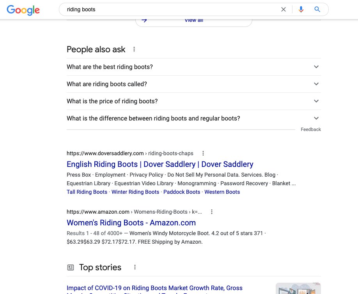Click into the riding boots search field
358x294 pixels.
(171, 9)
